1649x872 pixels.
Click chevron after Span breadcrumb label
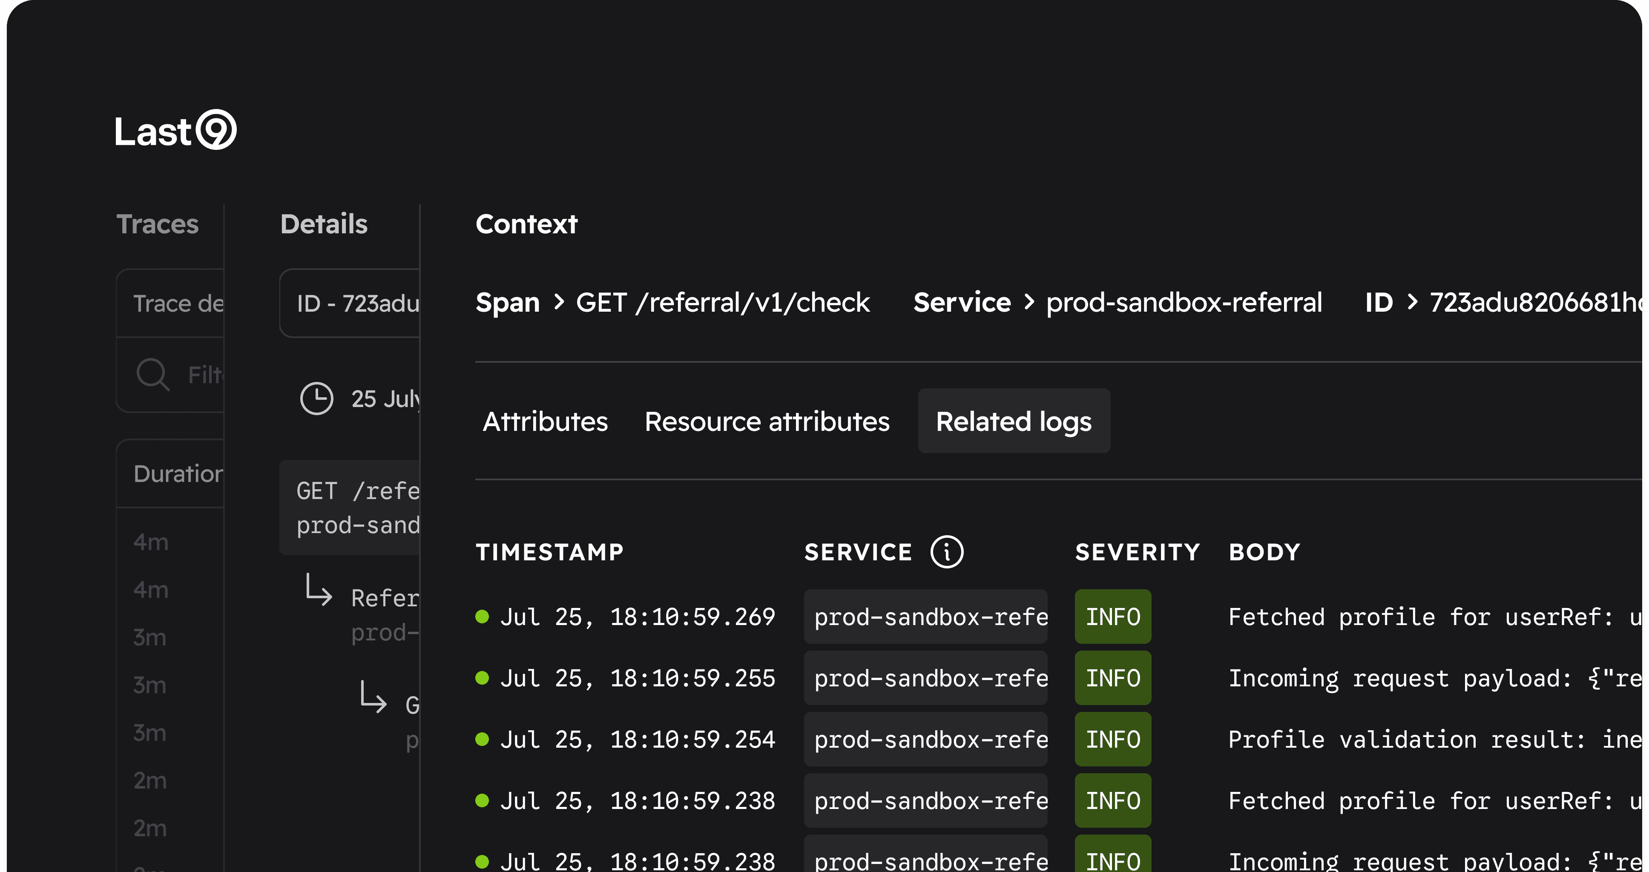559,302
